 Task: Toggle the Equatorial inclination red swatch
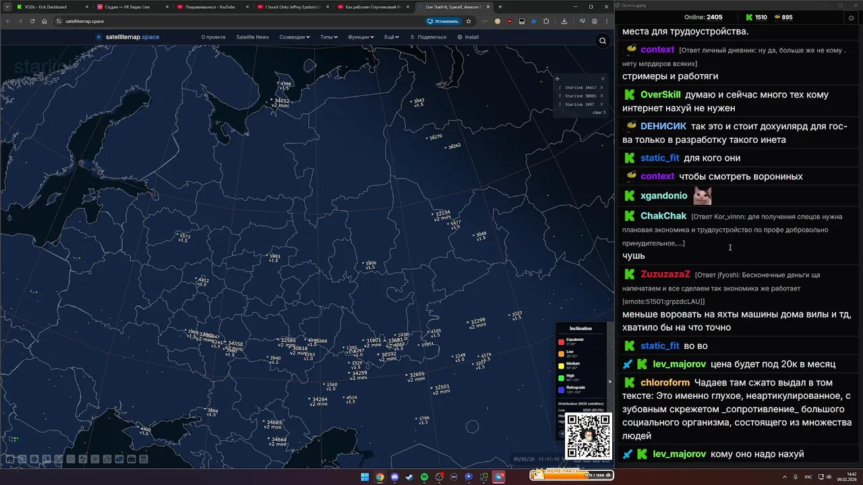561,342
